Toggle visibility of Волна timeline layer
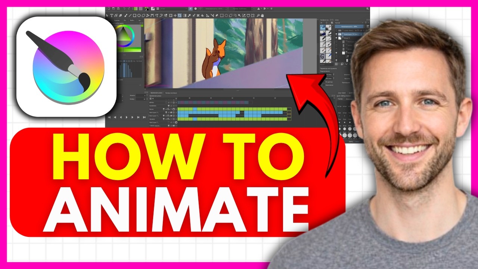 pos(164,109)
